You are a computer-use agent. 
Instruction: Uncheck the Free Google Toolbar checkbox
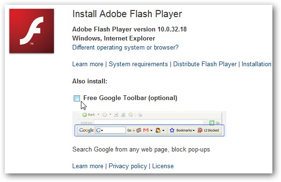(x=77, y=98)
